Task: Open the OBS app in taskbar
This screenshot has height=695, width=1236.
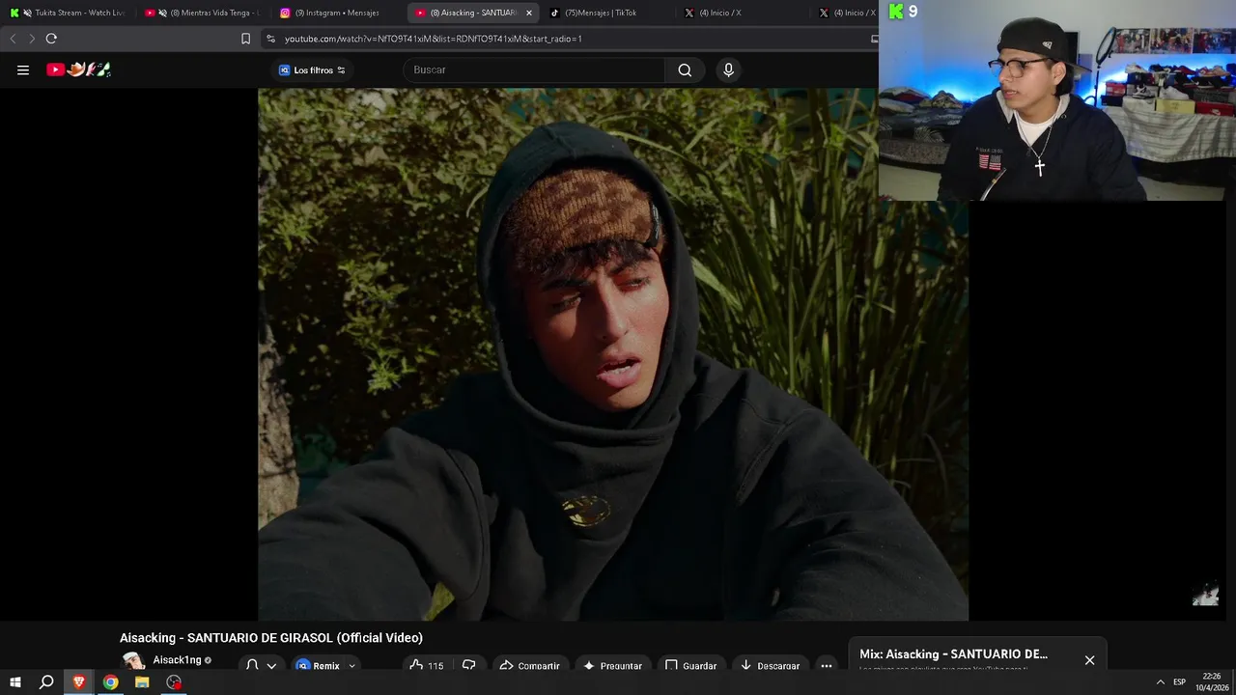Action: (x=174, y=682)
